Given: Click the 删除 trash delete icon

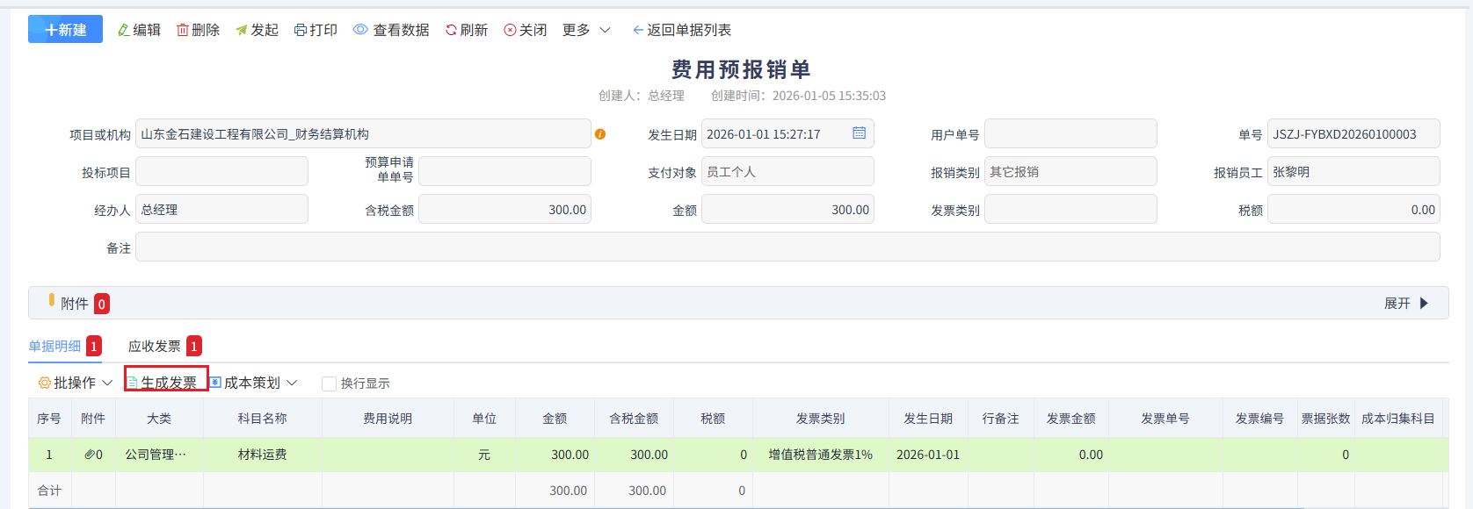Looking at the screenshot, I should point(183,30).
